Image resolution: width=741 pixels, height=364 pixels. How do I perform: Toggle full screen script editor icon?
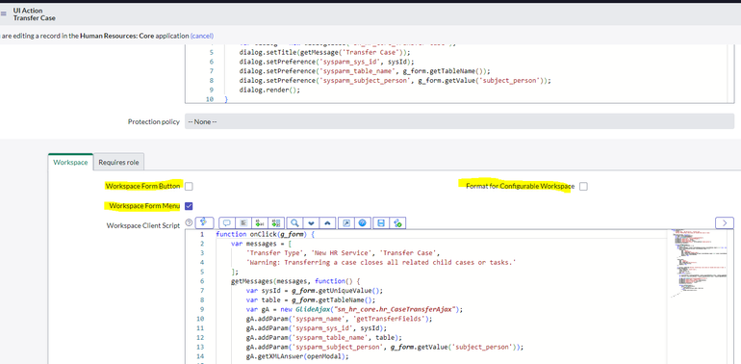pos(345,222)
